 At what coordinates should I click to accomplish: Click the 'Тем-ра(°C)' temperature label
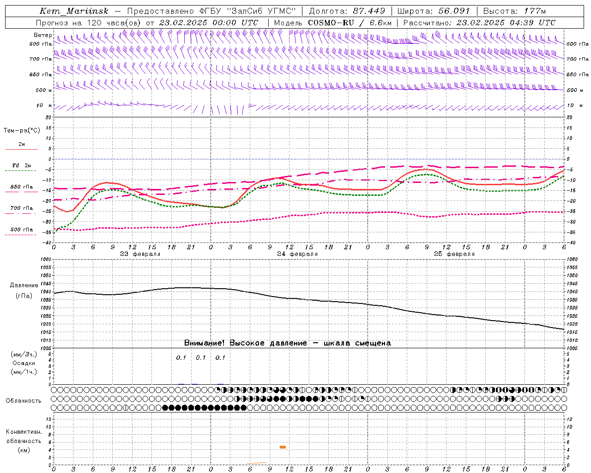click(x=22, y=131)
